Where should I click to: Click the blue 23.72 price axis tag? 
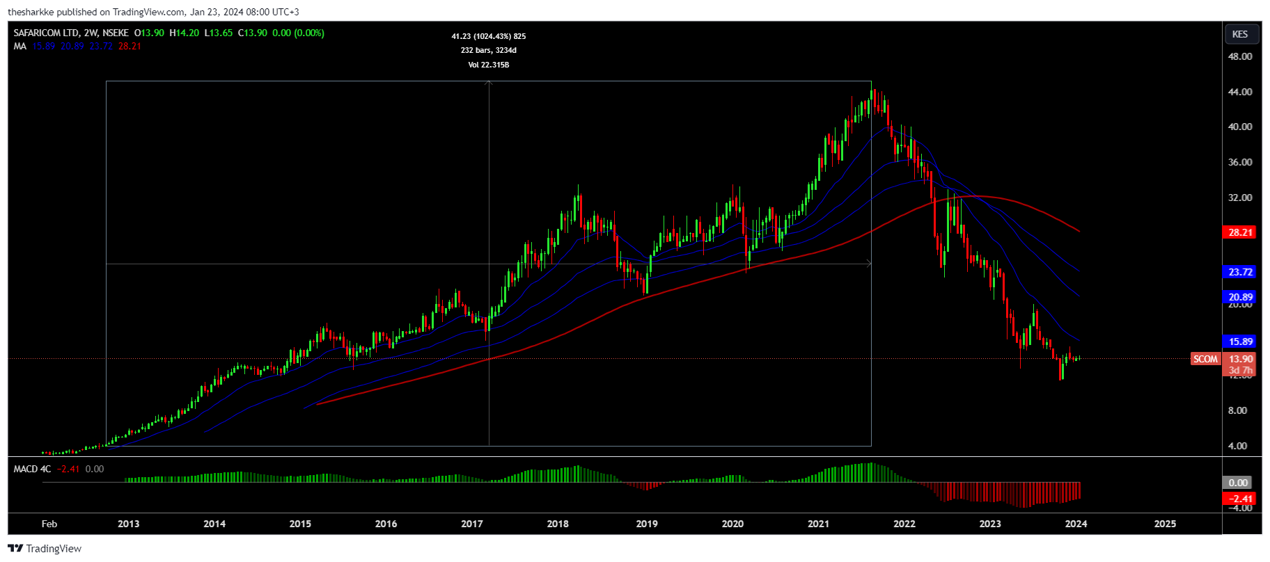click(x=1239, y=272)
